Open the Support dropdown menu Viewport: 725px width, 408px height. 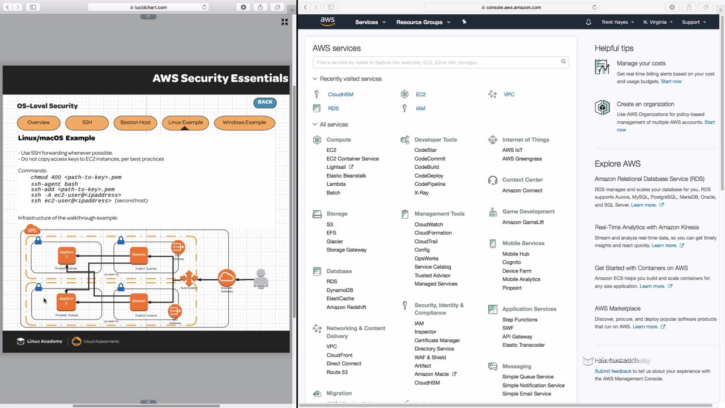coord(694,22)
